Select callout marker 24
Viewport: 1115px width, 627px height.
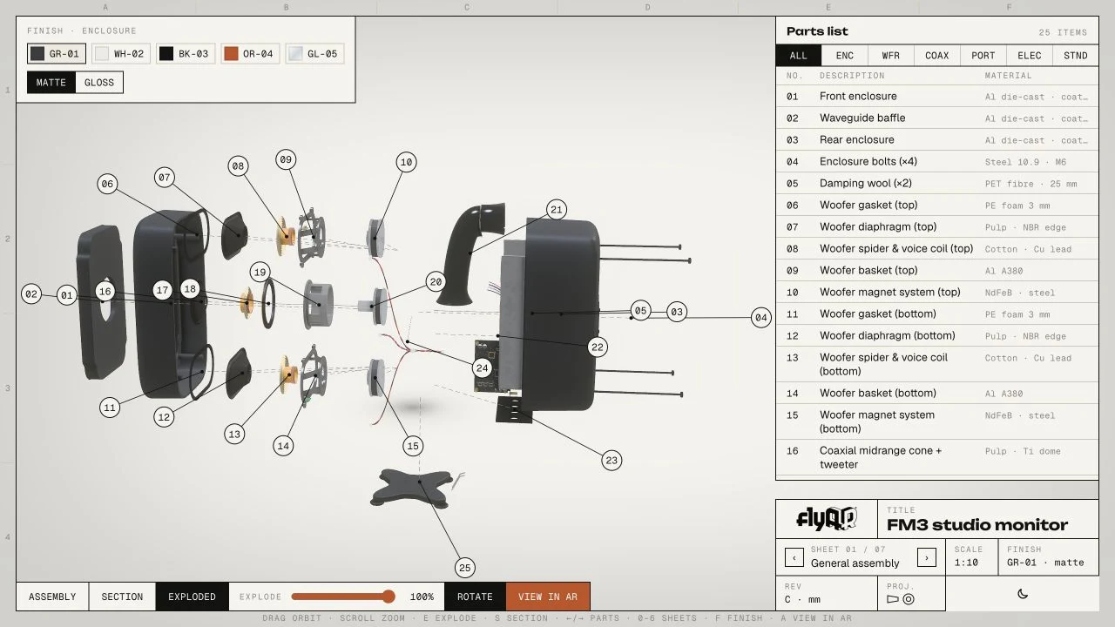[x=482, y=367]
